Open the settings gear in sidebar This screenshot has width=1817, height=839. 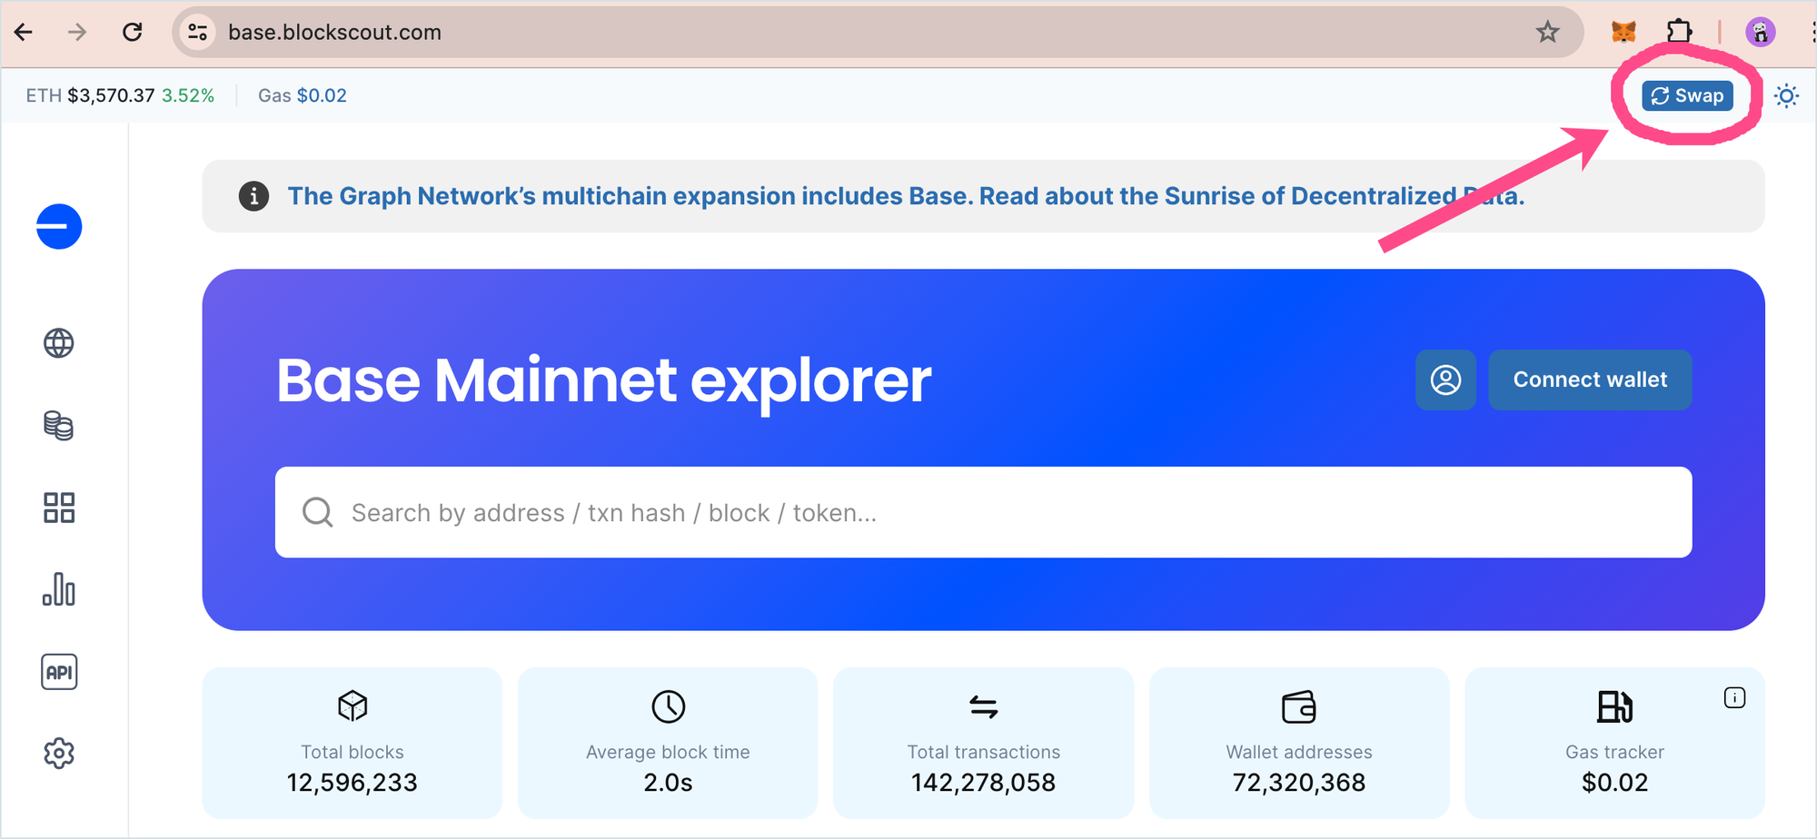tap(59, 754)
